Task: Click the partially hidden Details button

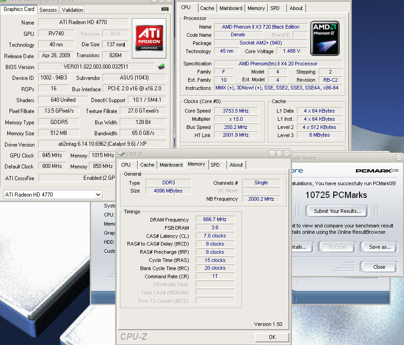Action: (x=302, y=247)
